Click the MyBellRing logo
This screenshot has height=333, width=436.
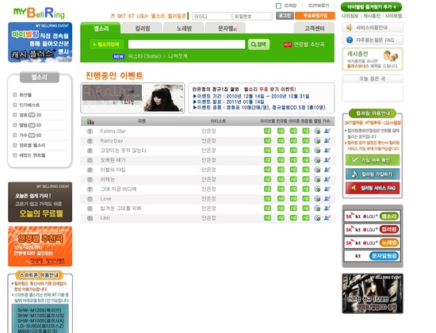coord(39,13)
